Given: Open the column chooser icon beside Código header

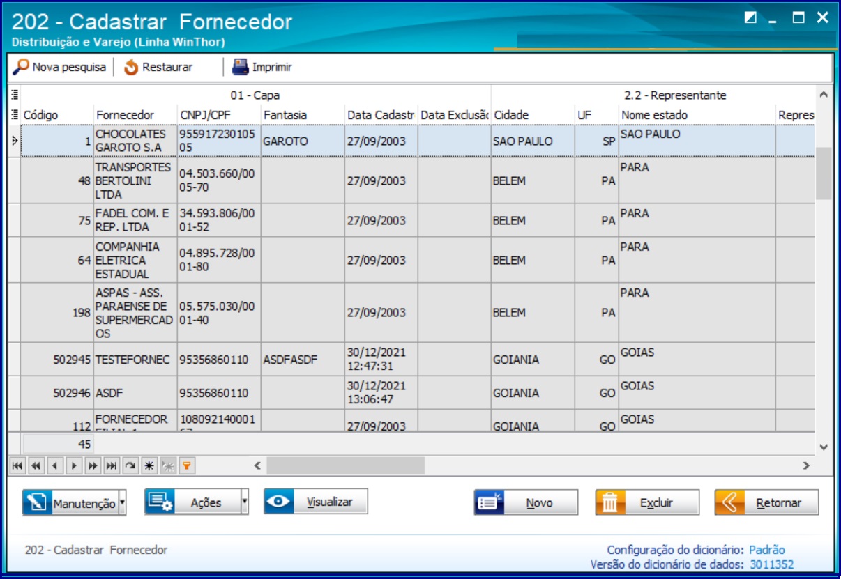Looking at the screenshot, I should [15, 114].
